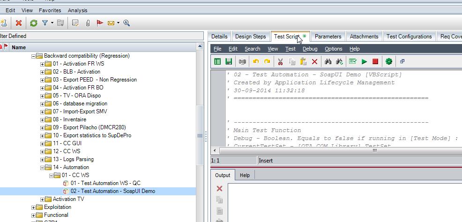The height and width of the screenshot is (222, 462).
Task: Switch to the Attachments tab
Action: (364, 37)
